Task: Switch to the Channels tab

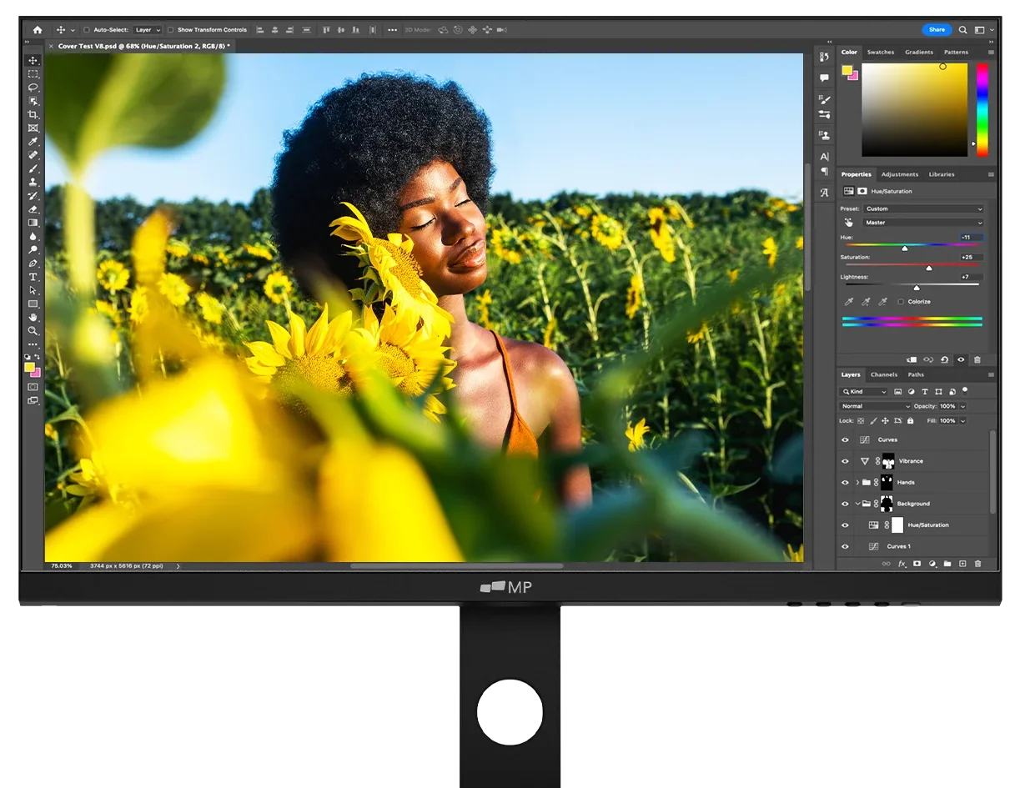Action: 883,375
